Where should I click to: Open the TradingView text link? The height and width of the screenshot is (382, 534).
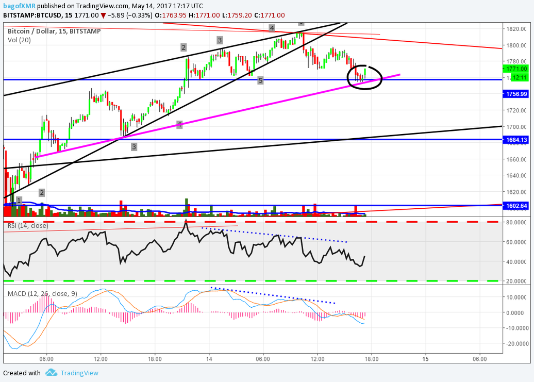click(x=79, y=373)
